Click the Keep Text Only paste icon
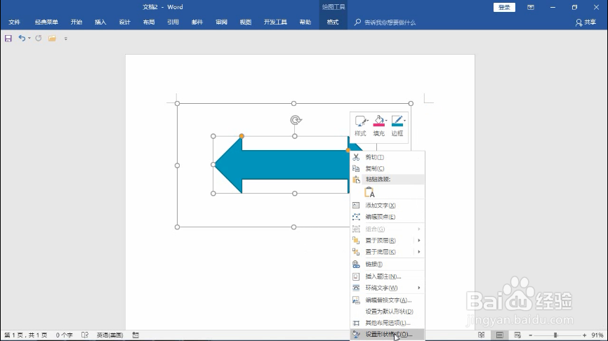608x341 pixels. click(369, 192)
